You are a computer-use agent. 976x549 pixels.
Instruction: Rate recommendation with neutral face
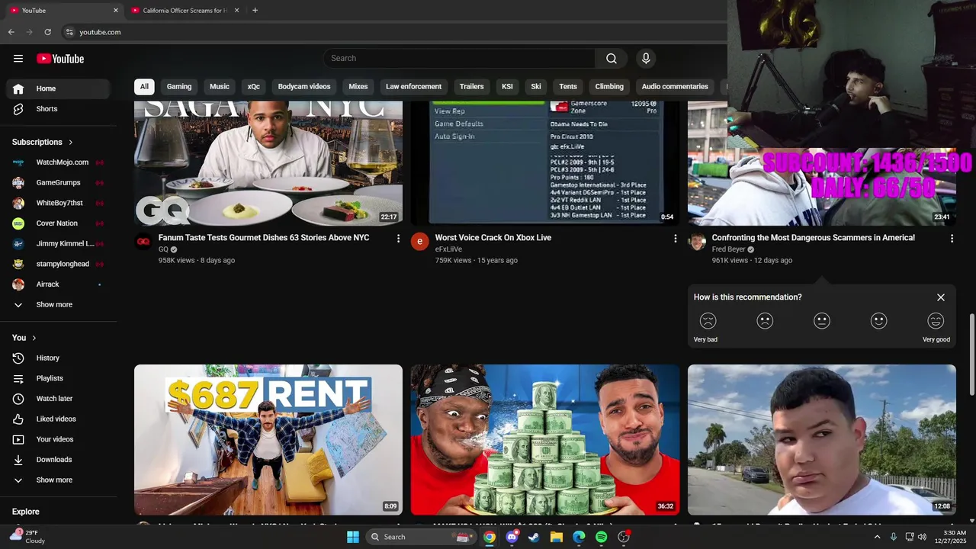coord(822,321)
